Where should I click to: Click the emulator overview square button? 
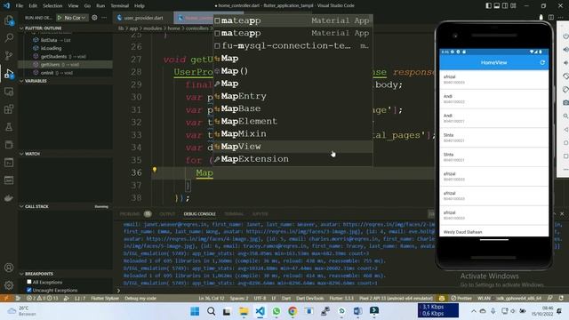pyautogui.click(x=565, y=156)
